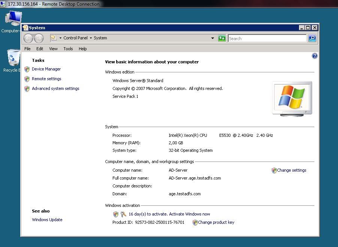Open Device Manager link

pos(46,69)
